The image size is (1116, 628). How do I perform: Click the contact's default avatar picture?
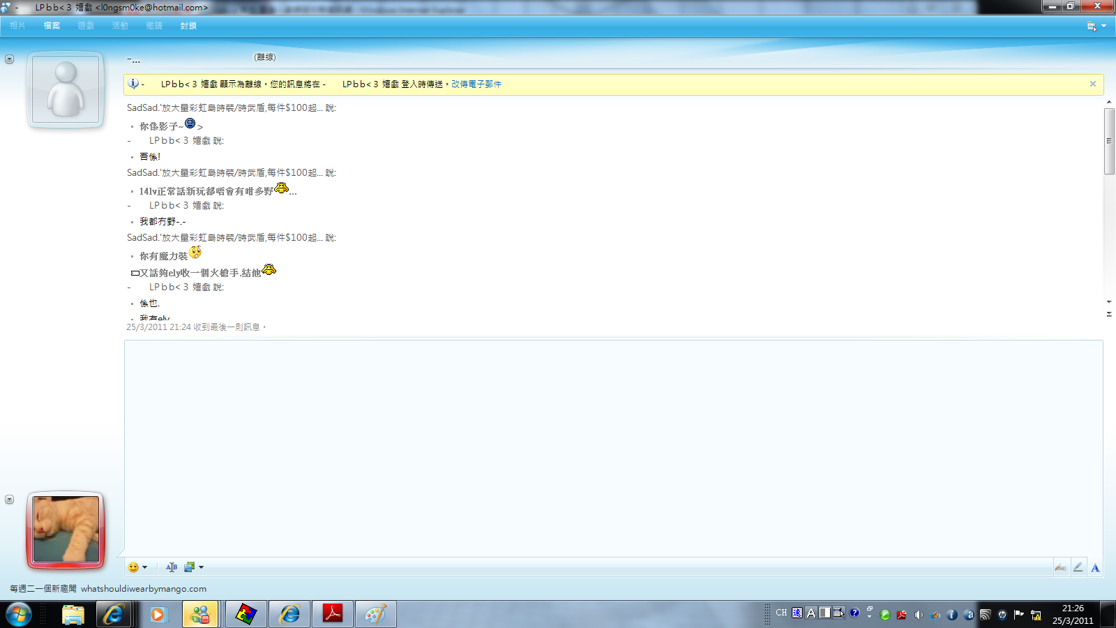click(x=66, y=90)
